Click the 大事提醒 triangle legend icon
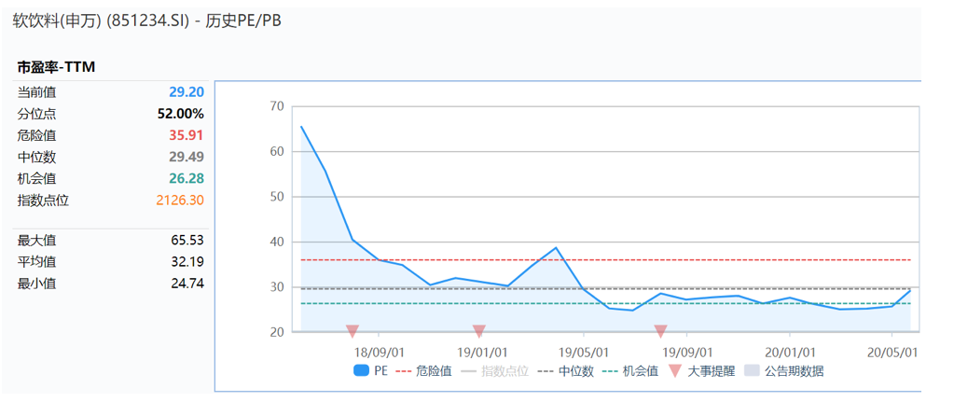This screenshot has width=954, height=402. (x=679, y=370)
